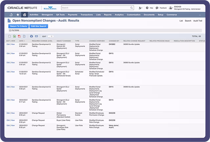The width and height of the screenshot is (210, 142).
Task: Click the company logo next to NetSuite
Action: [50, 8]
